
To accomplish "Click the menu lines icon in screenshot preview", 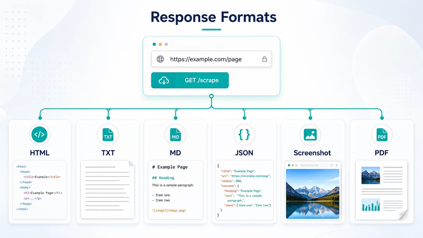I will (337, 165).
